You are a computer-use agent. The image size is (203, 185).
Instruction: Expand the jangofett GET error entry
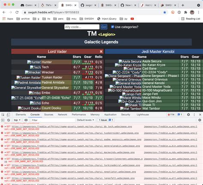pyautogui.click(x=5, y=178)
